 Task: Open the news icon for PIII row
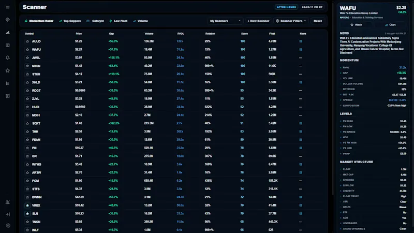pos(301,148)
